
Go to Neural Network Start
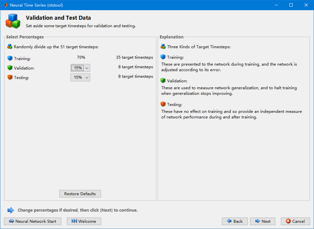coord(33,221)
